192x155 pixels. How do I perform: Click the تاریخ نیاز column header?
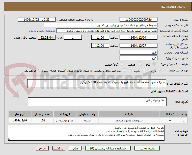coord(20,114)
